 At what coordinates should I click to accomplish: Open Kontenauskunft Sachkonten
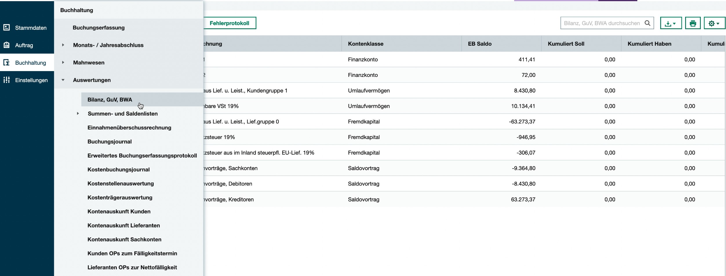coord(124,240)
